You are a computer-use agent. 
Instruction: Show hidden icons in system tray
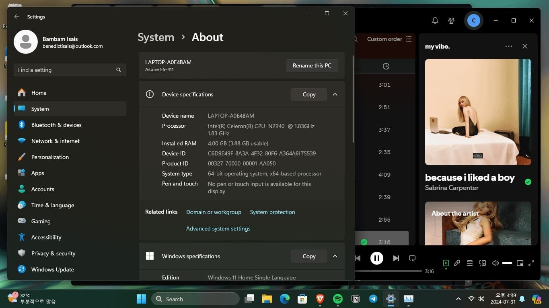pyautogui.click(x=458, y=299)
